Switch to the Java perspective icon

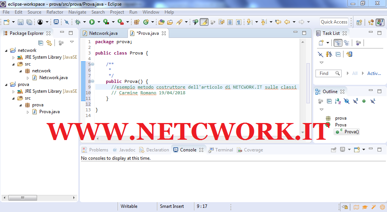point(380,22)
